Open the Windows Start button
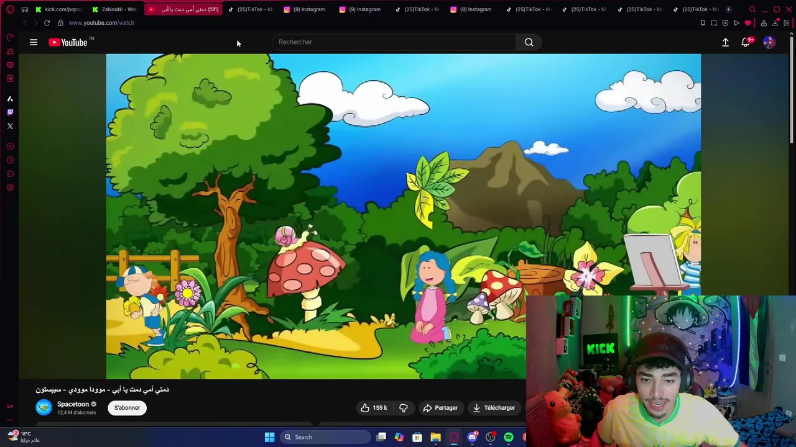796x447 pixels. click(269, 437)
